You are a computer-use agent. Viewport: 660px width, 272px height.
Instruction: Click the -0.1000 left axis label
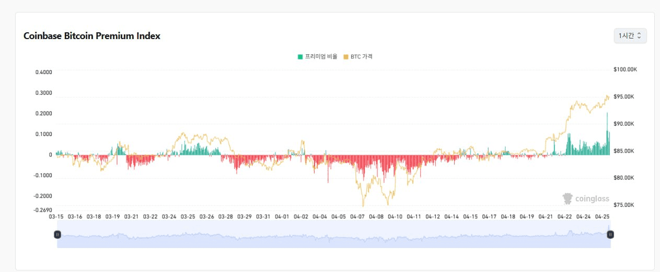tap(43, 175)
